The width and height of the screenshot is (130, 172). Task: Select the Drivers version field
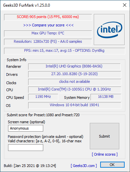point(74,74)
